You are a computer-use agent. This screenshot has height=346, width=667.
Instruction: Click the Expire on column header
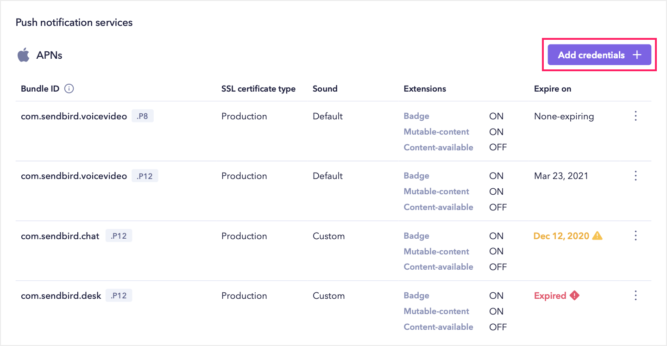(552, 89)
